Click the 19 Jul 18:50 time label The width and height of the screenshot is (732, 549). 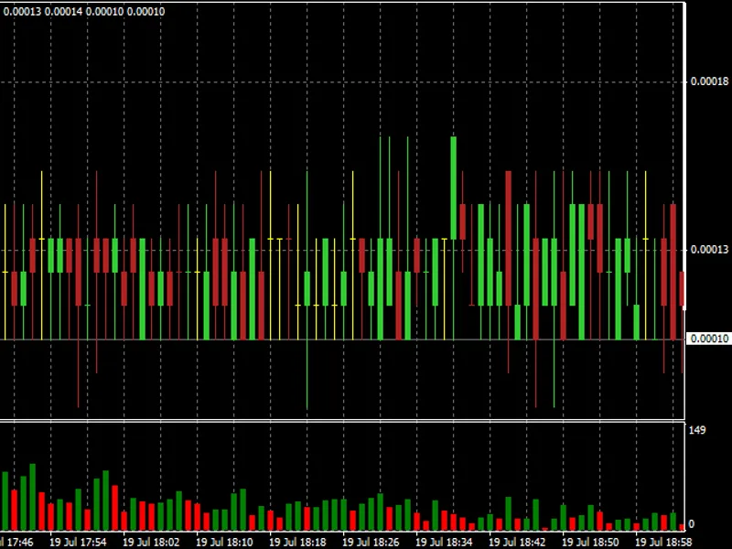[x=590, y=543]
